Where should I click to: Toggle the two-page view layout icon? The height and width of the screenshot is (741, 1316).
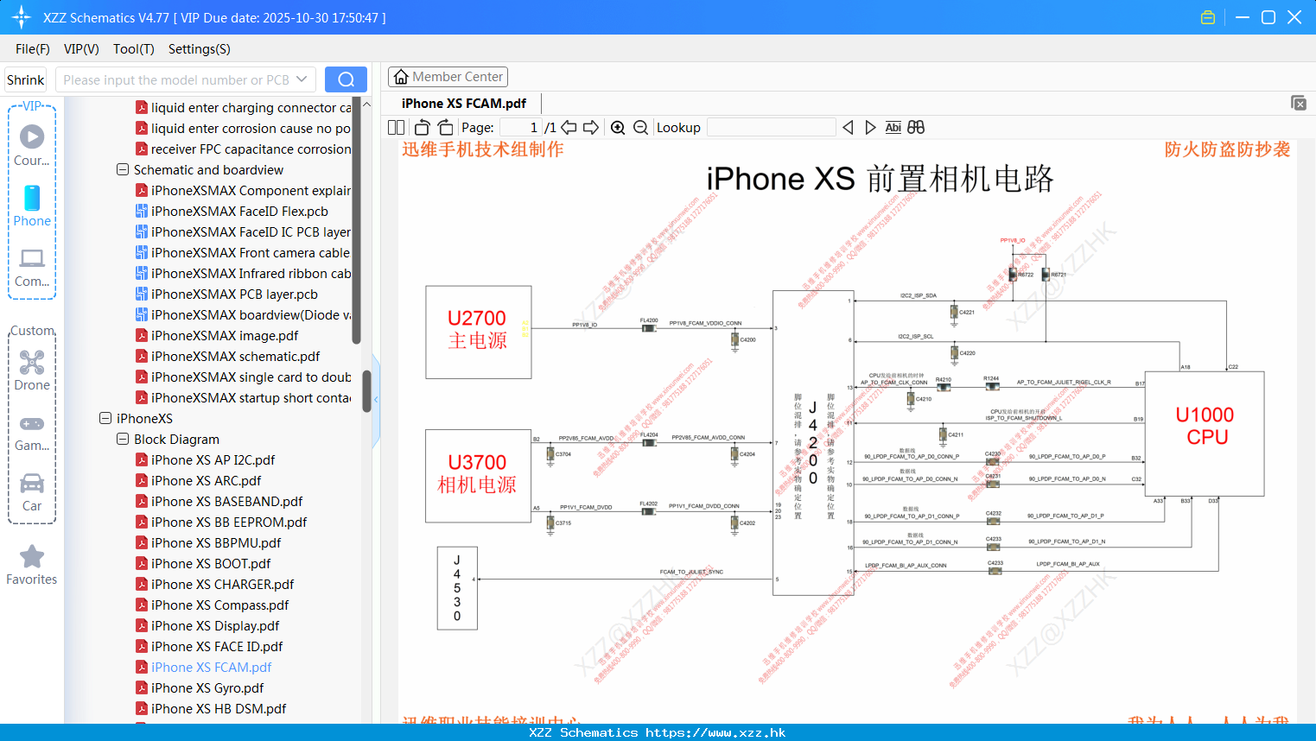[x=397, y=127]
